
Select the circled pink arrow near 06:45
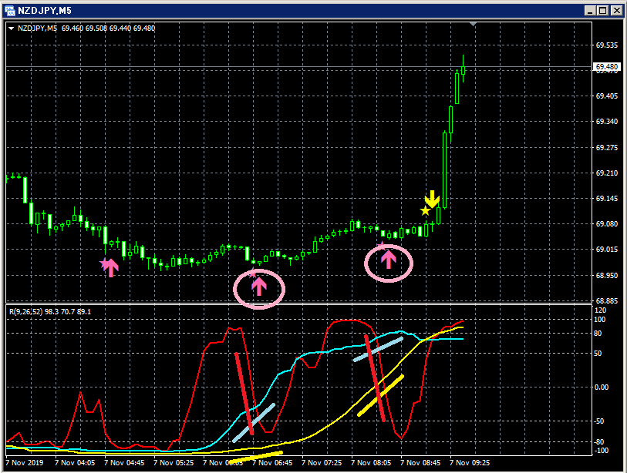(x=259, y=287)
